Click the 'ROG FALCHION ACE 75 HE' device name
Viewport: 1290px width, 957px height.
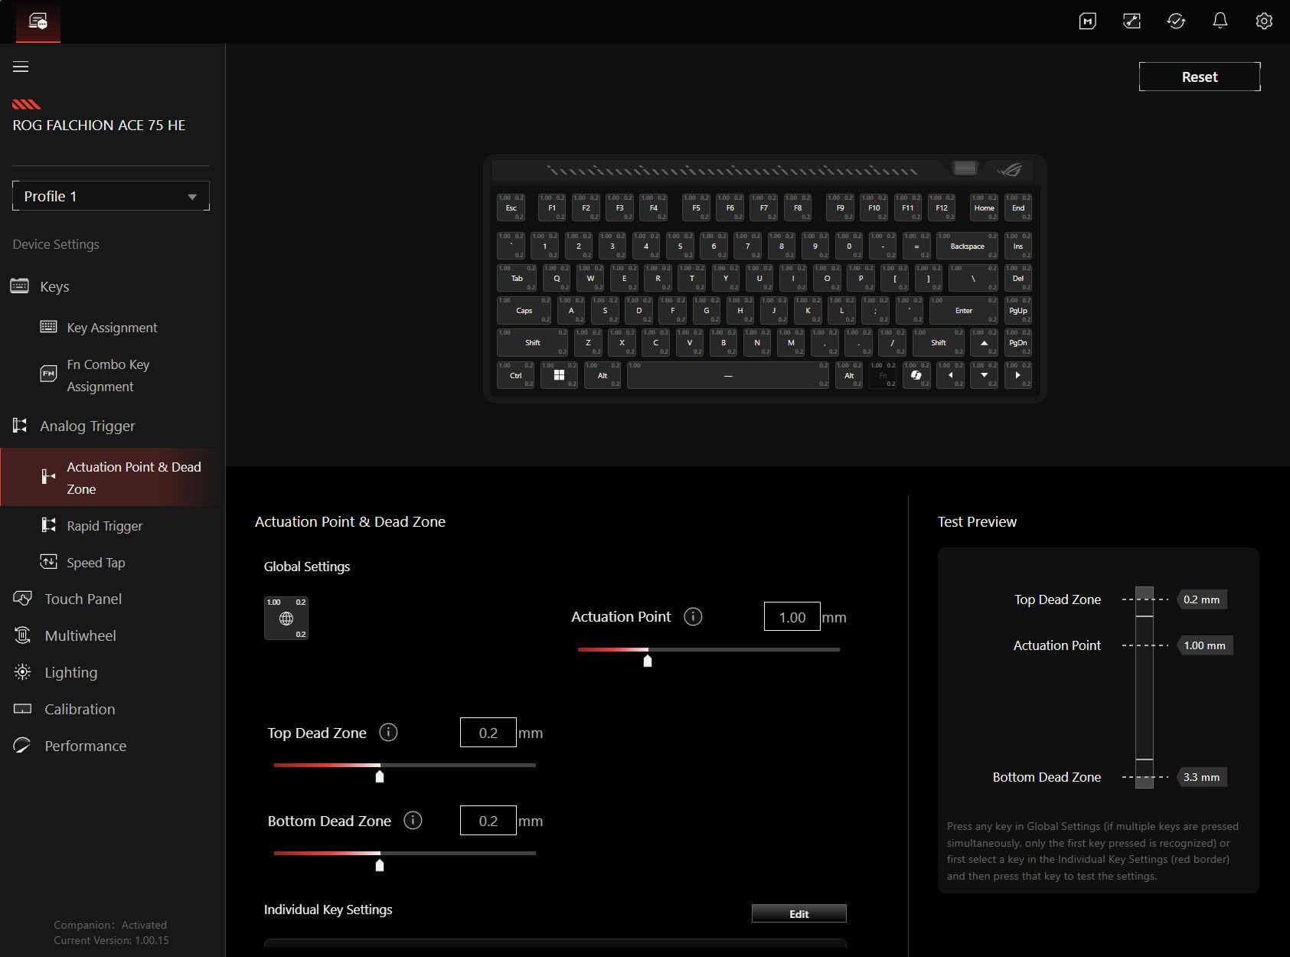click(99, 125)
